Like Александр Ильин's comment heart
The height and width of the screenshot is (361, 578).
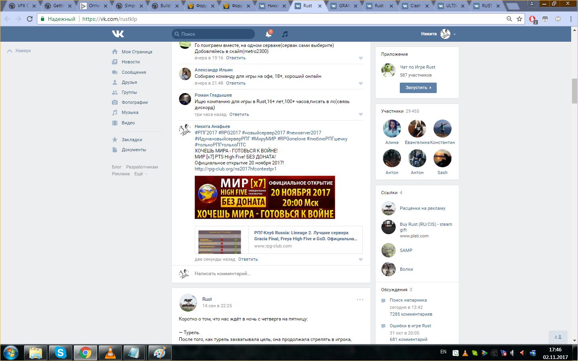[x=360, y=83]
